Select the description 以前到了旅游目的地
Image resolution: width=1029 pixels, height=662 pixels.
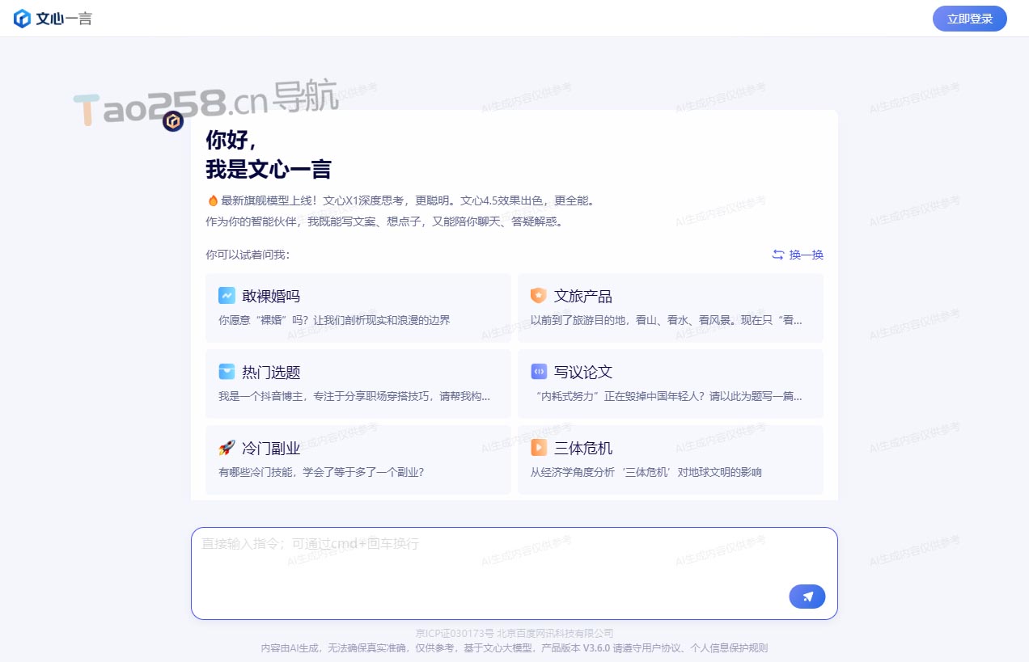coord(667,320)
